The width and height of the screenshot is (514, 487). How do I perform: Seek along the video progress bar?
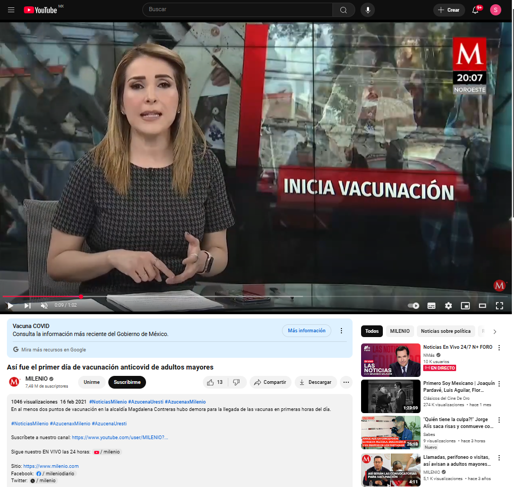[256, 297]
